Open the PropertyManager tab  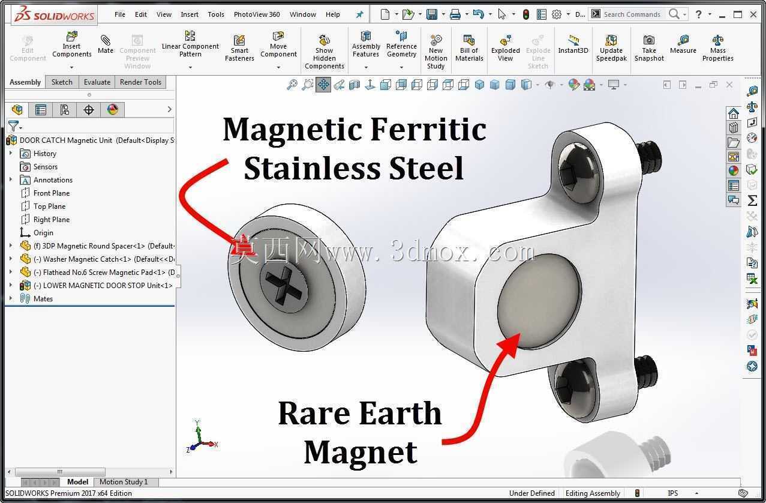coord(41,109)
